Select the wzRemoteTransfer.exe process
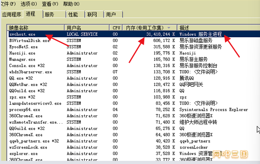The height and width of the screenshot is (164, 260). point(36,122)
